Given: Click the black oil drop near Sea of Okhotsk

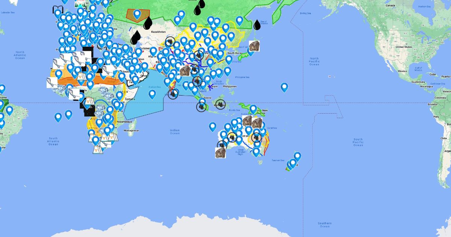Looking at the screenshot, I should [257, 25].
